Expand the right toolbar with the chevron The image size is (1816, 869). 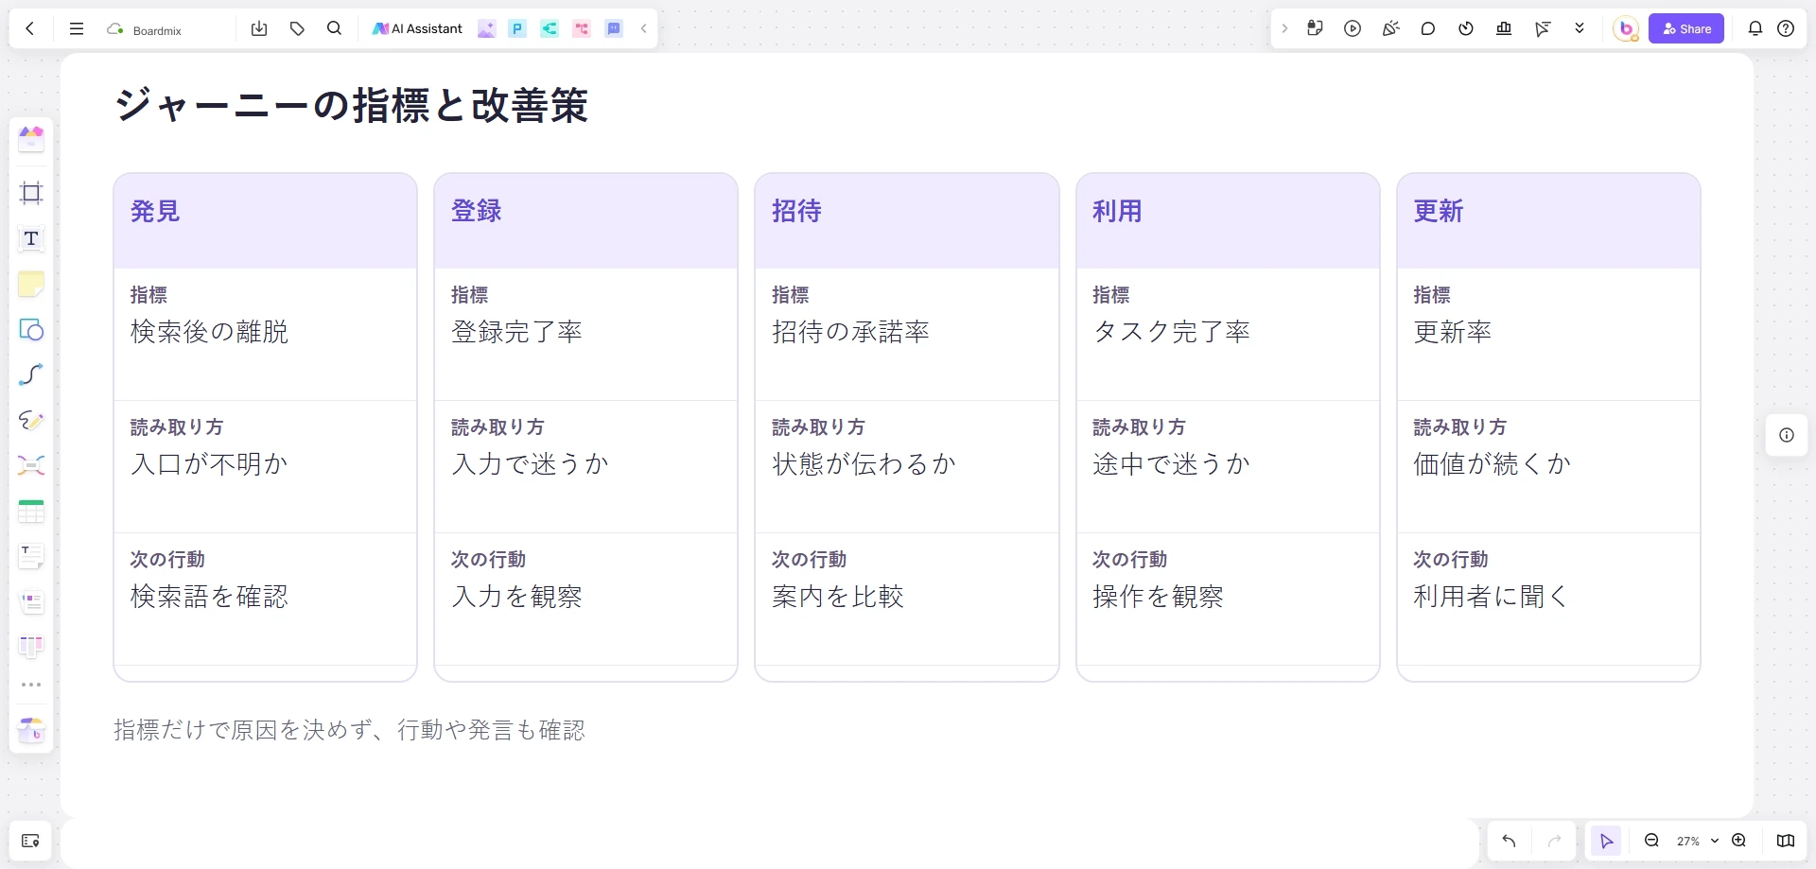pyautogui.click(x=1284, y=28)
